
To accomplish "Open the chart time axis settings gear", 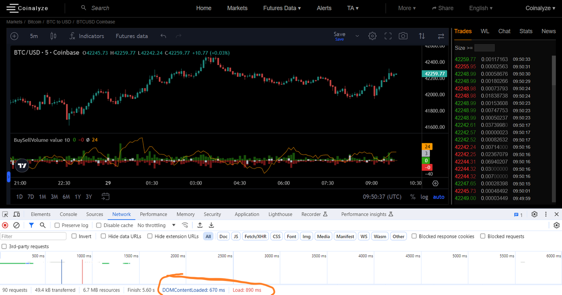I will tap(435, 183).
